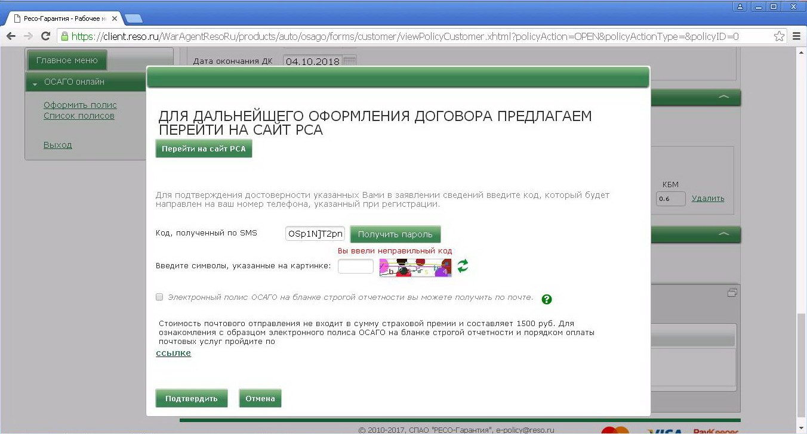Bookmark this page with the star icon
Screen dimensions: 807x434
(x=779, y=36)
